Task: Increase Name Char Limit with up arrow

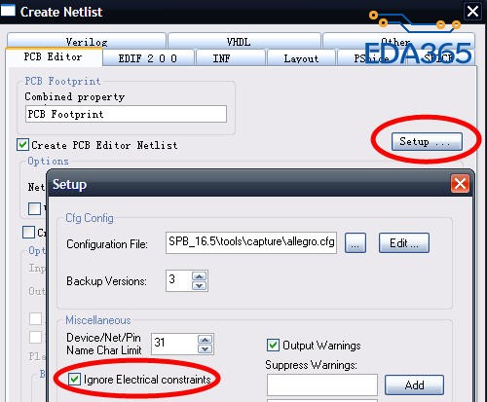Action: pyautogui.click(x=205, y=340)
